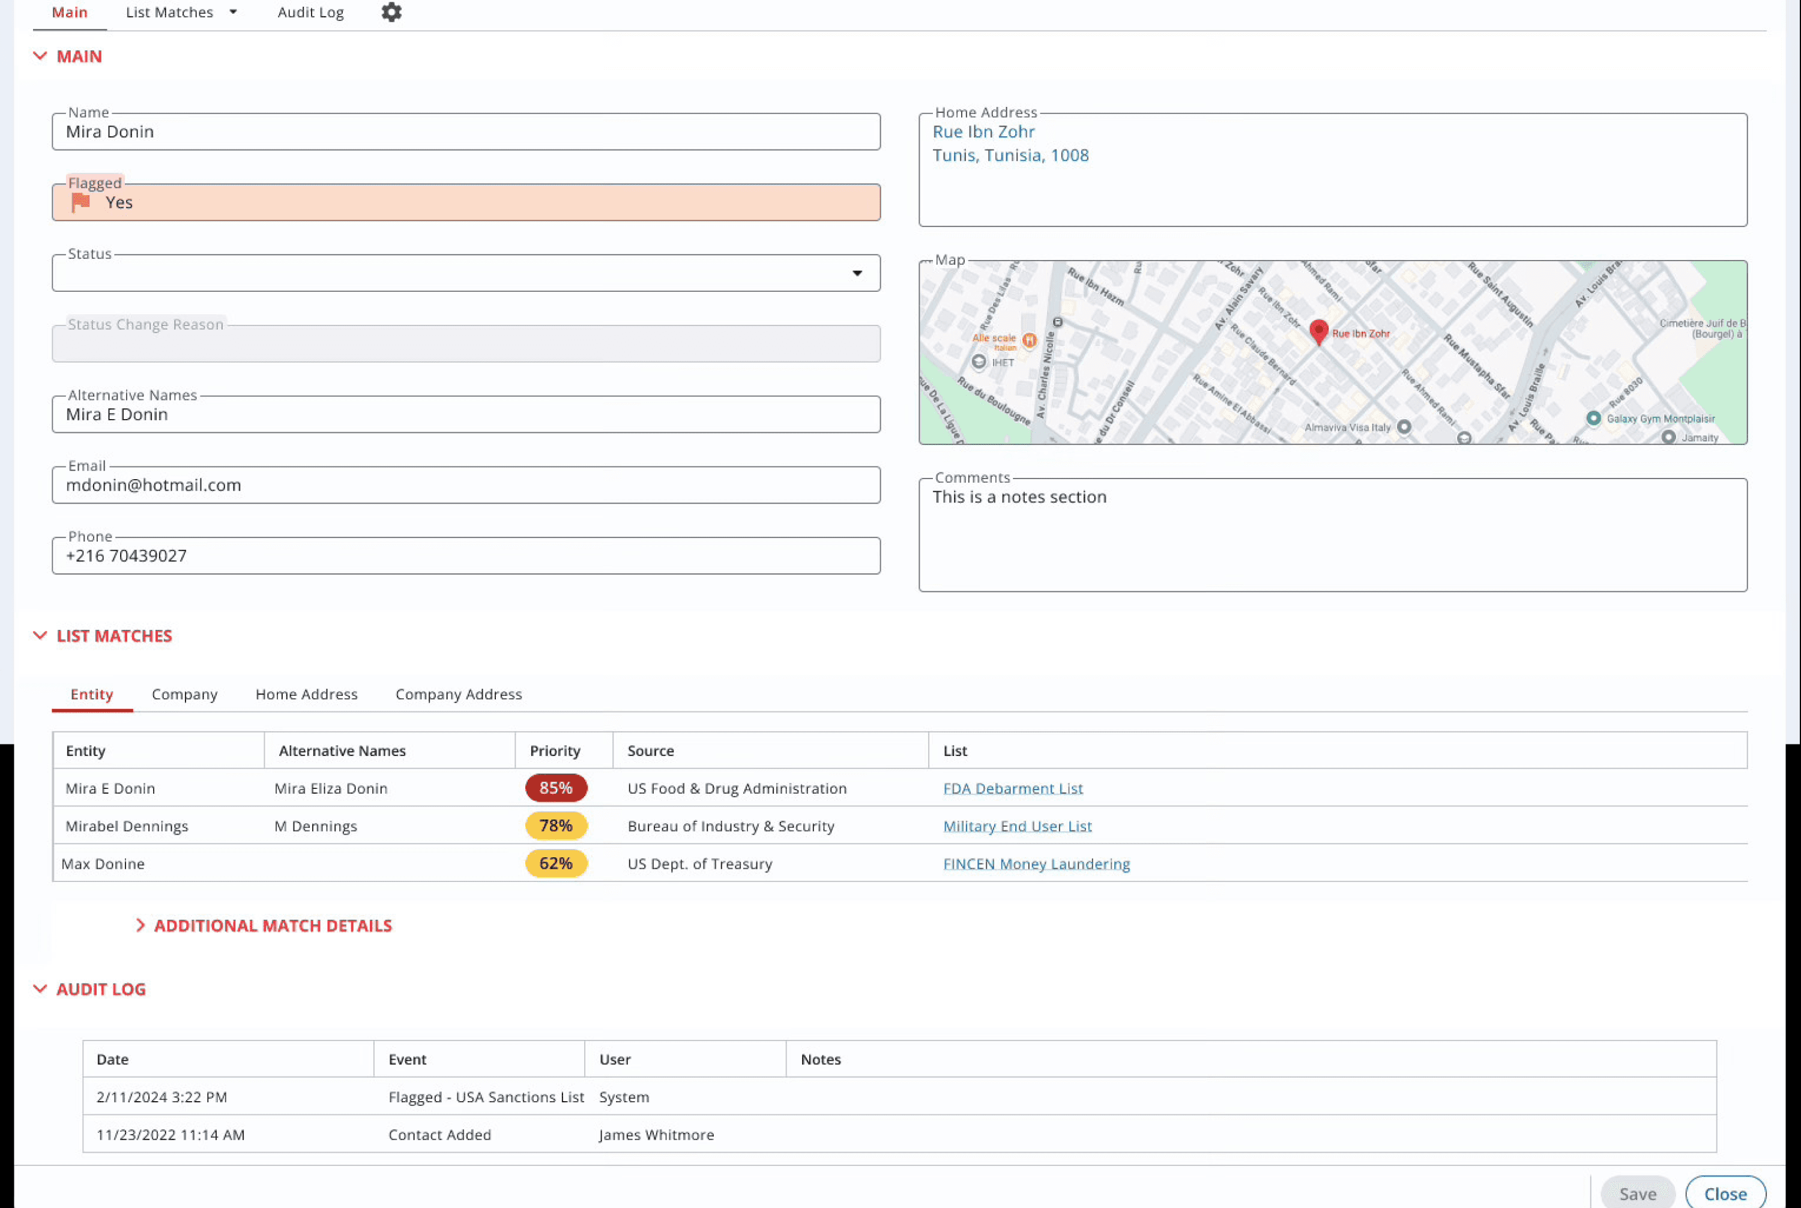This screenshot has width=1801, height=1208.
Task: Collapse the Main section chevron
Action: [x=40, y=56]
